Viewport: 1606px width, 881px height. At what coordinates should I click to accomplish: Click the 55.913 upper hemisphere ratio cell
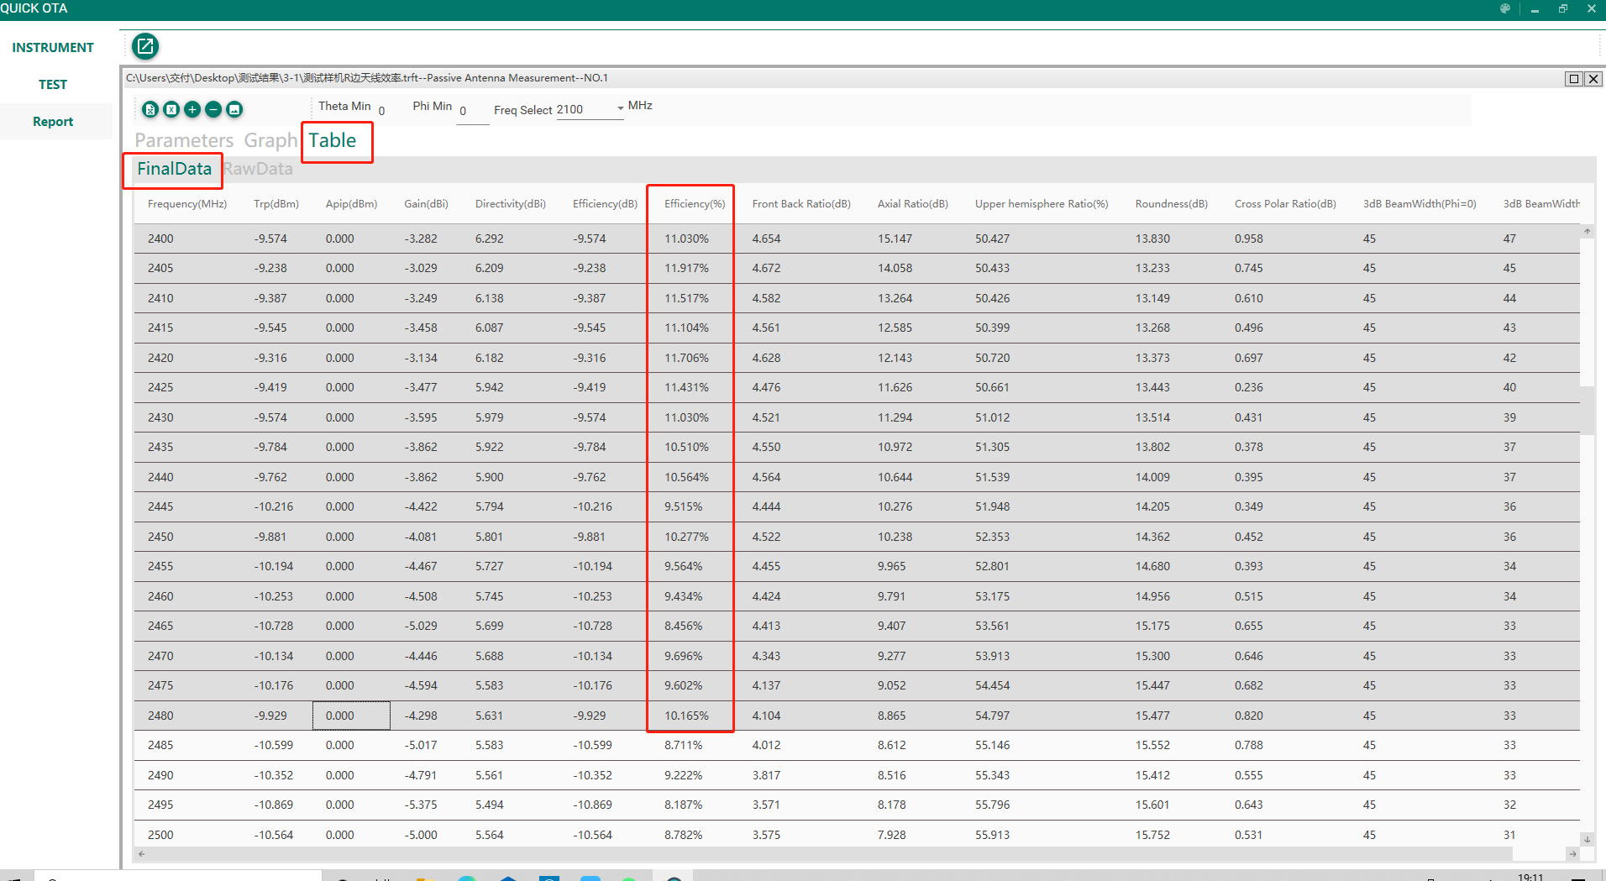coord(993,835)
